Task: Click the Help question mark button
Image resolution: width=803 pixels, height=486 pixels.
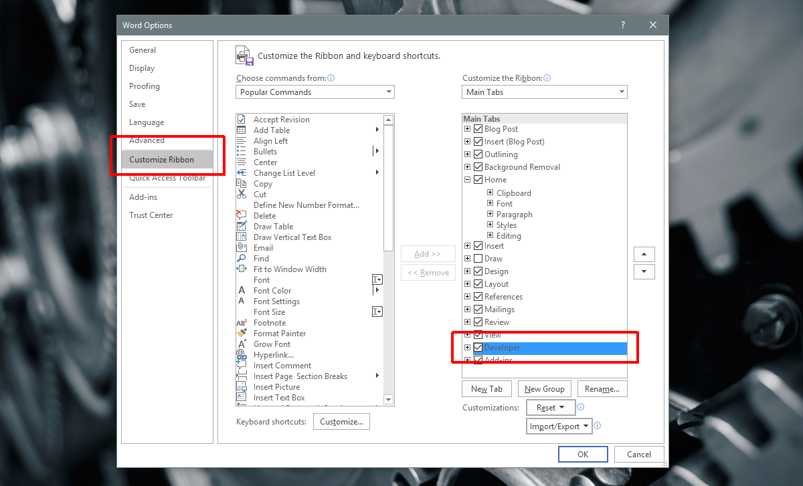Action: click(623, 25)
